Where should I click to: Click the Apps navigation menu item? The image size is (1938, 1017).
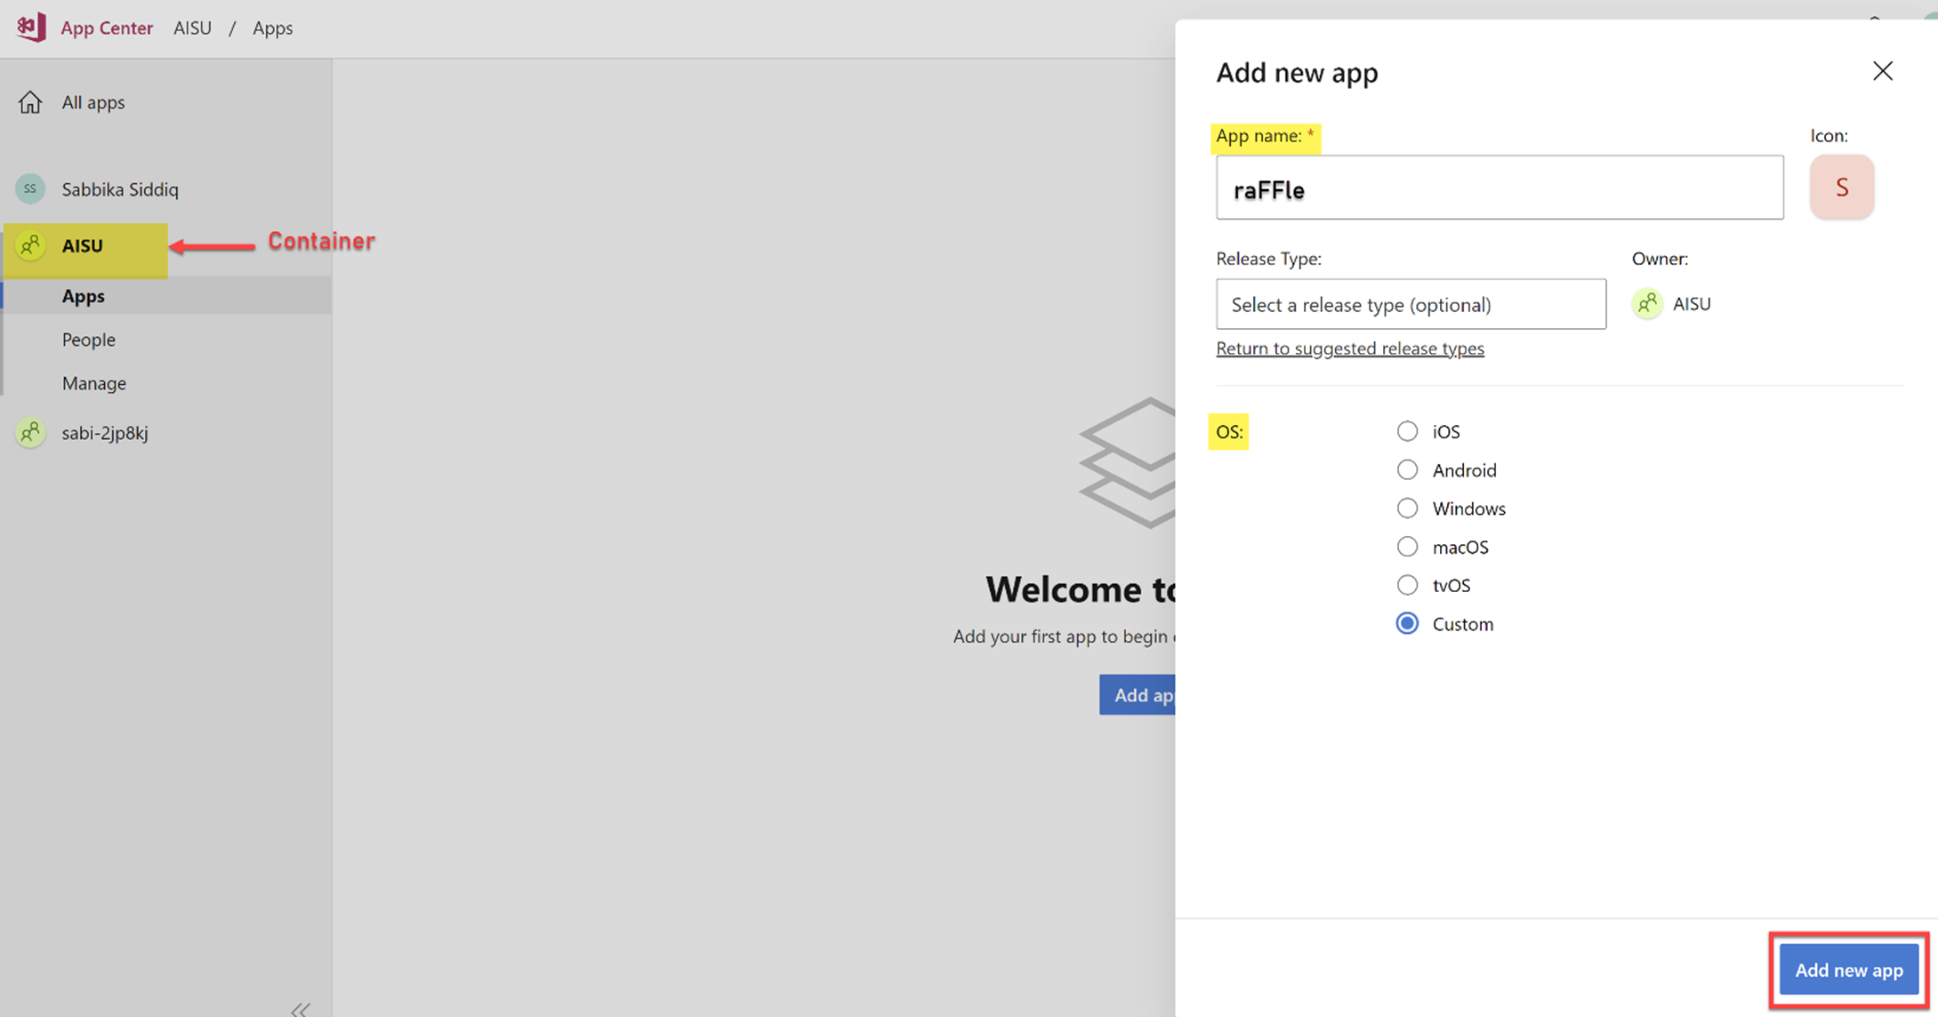(x=84, y=294)
